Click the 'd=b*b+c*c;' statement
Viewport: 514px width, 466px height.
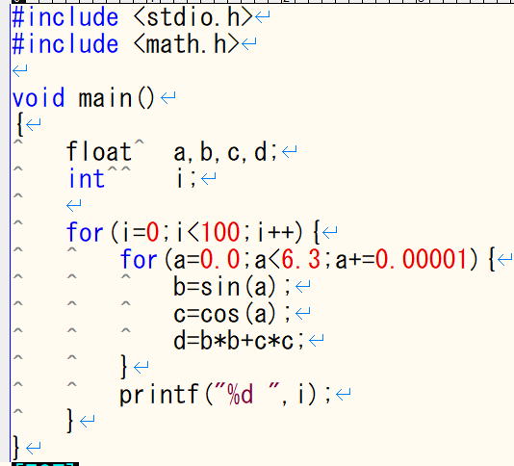[x=239, y=341]
